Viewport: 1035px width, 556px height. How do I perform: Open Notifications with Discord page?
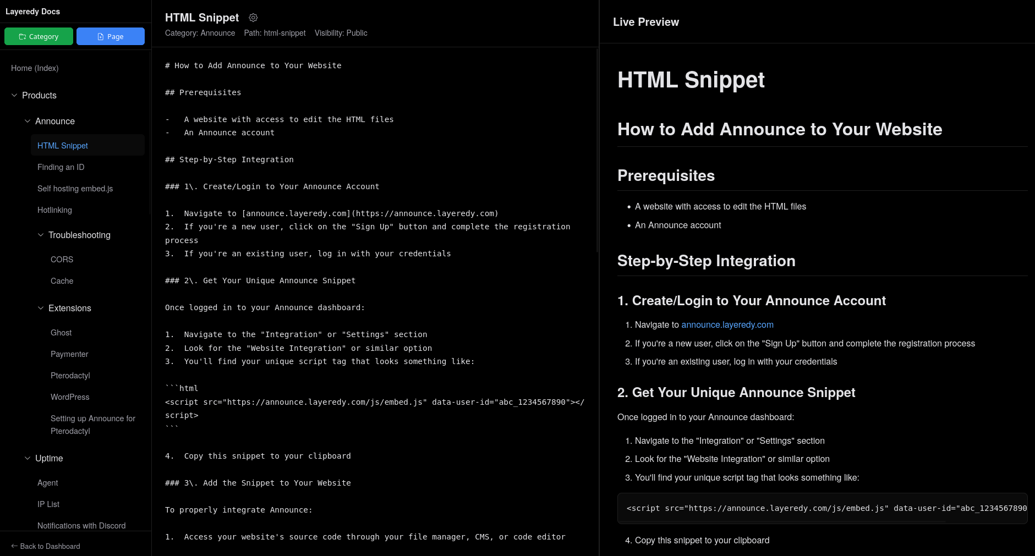click(x=81, y=526)
